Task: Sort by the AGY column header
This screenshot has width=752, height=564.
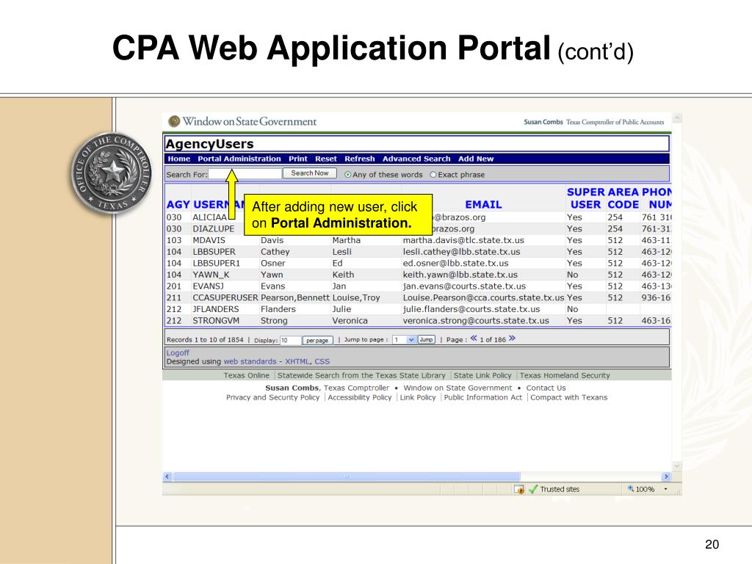Action: 178,205
